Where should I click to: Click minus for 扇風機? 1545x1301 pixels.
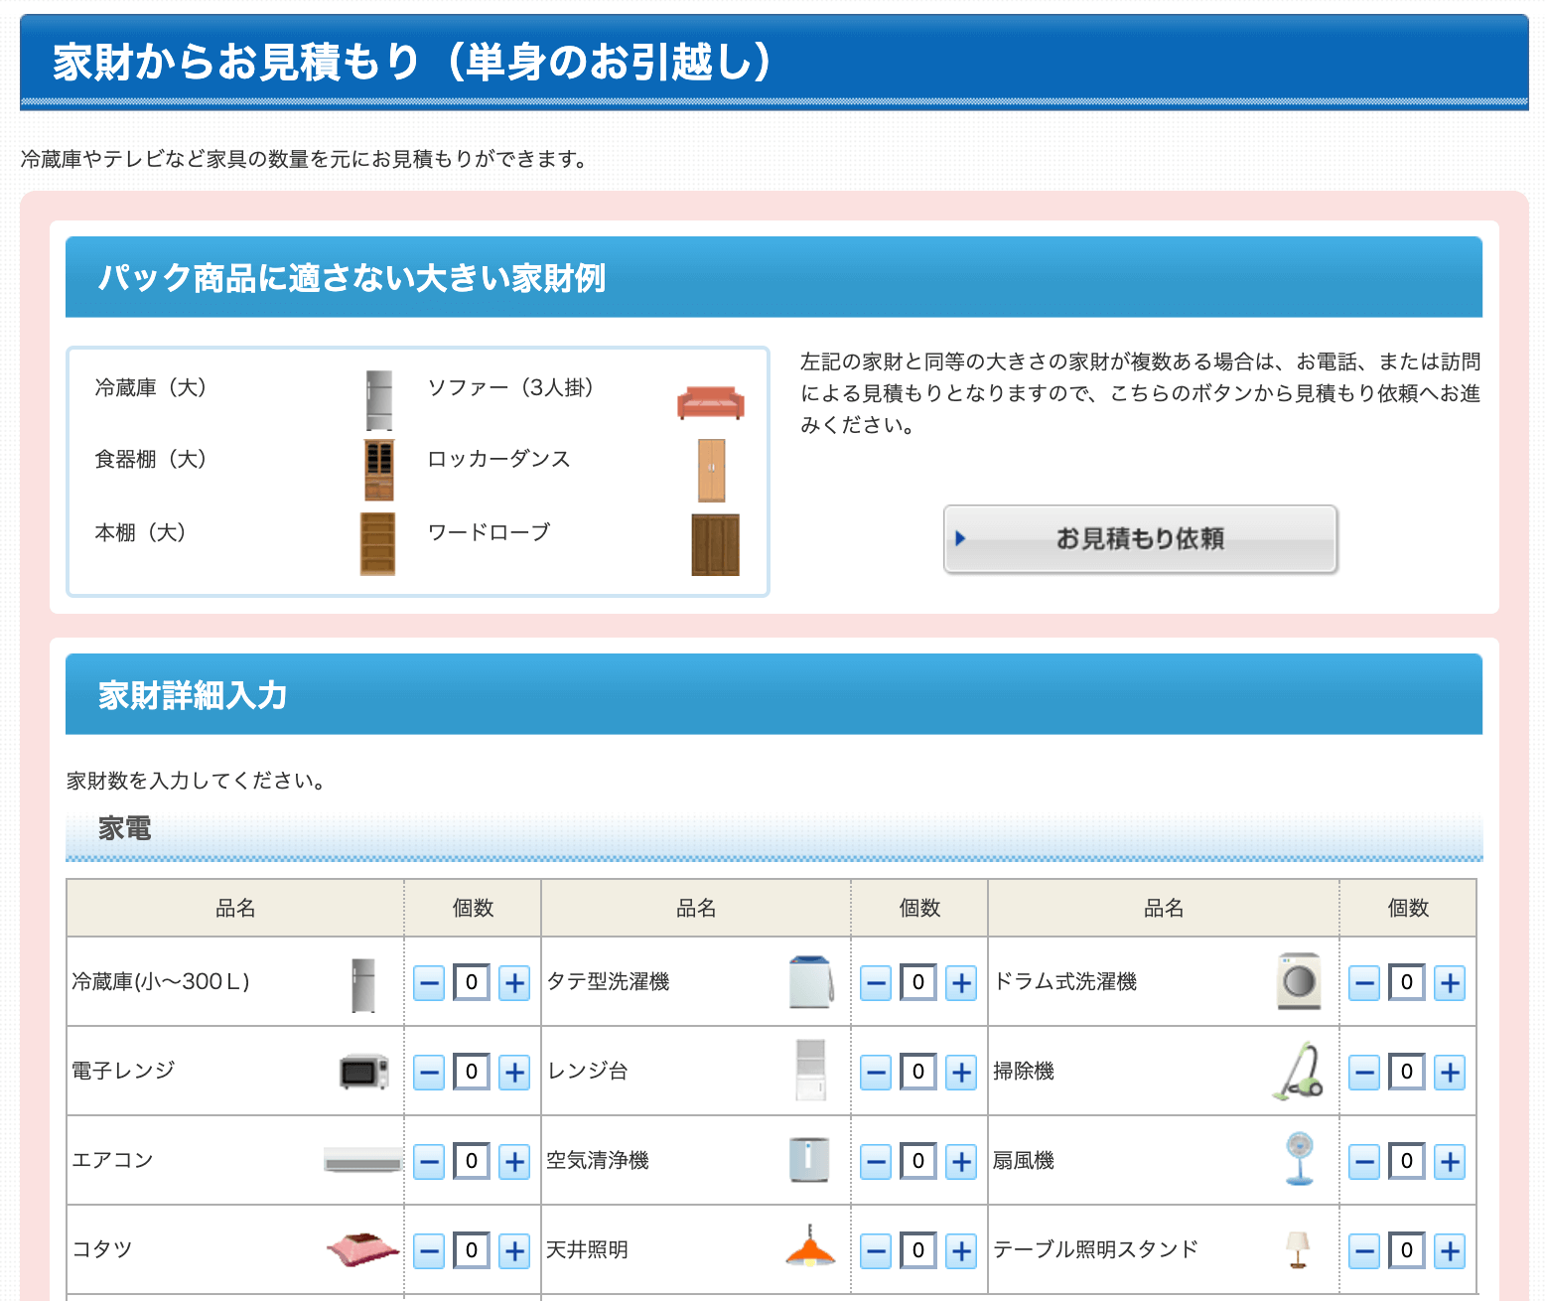[1364, 1162]
